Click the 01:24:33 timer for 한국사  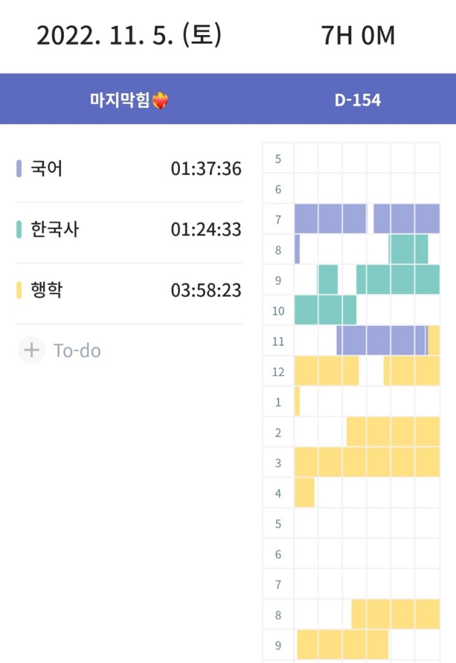click(x=206, y=230)
